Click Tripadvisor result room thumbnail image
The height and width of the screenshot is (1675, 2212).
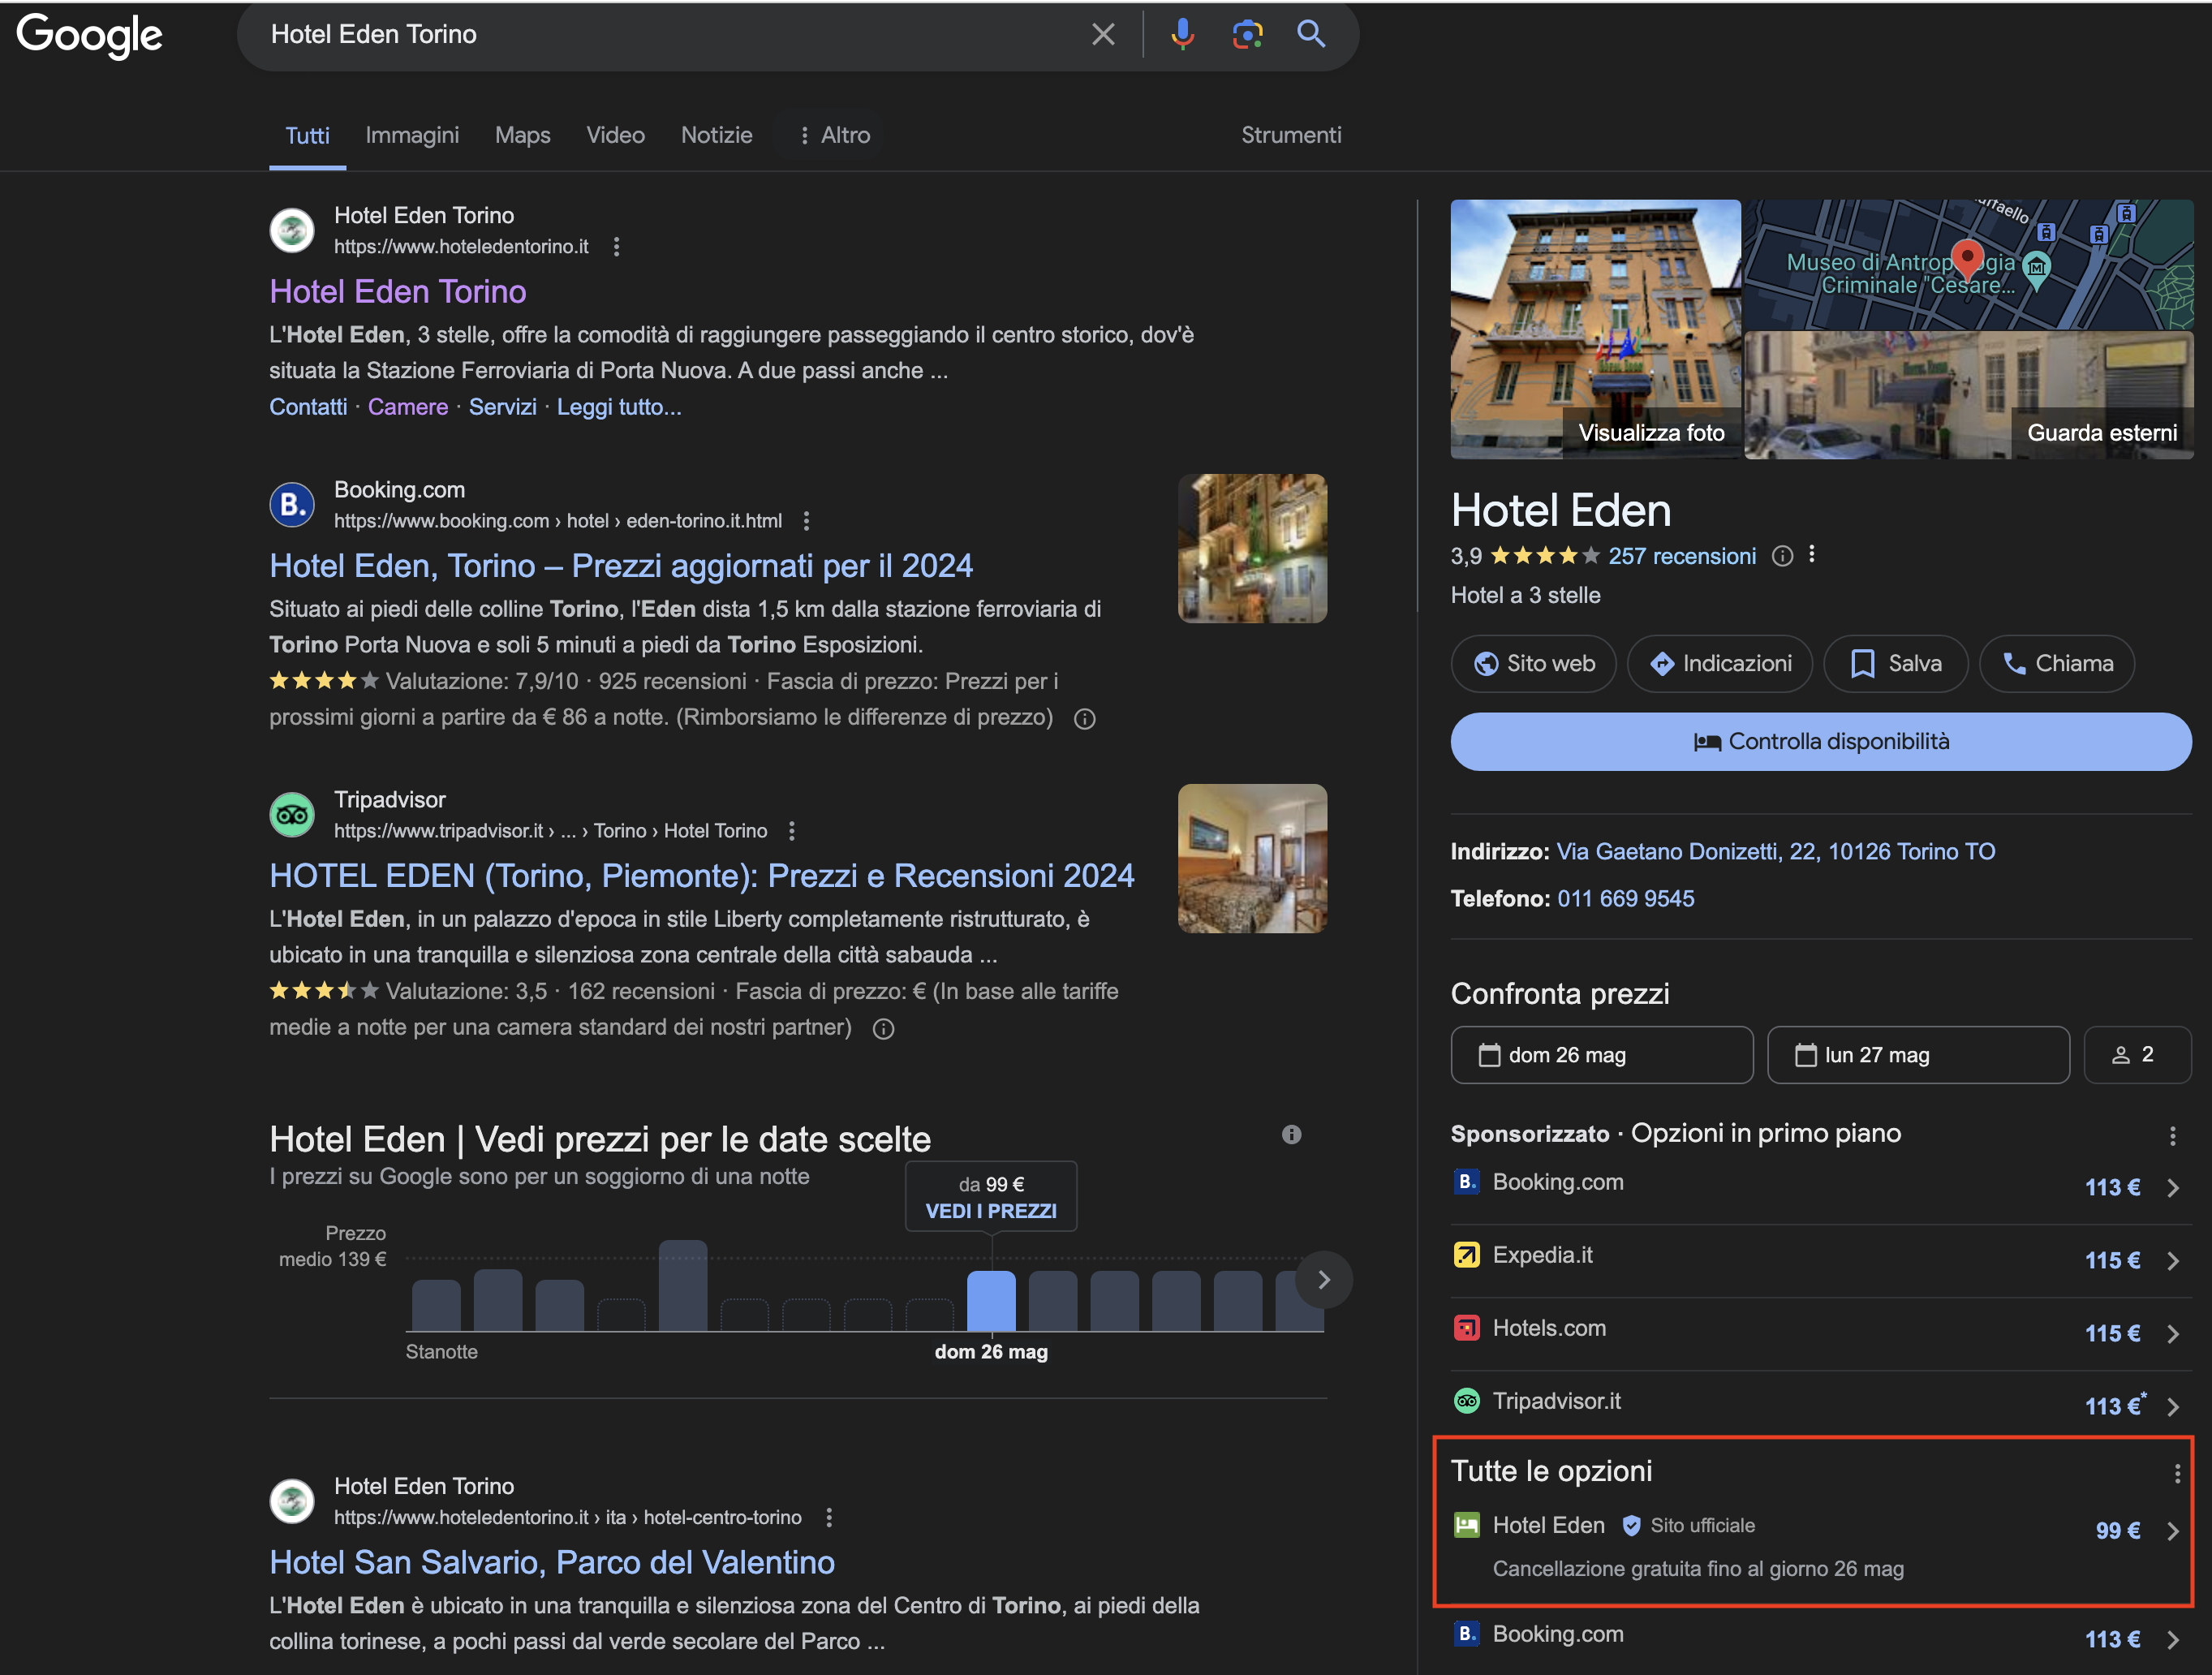(1252, 859)
